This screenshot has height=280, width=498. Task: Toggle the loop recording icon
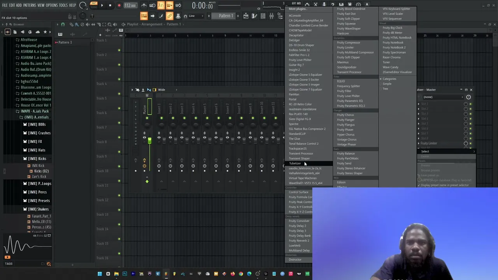[178, 5]
